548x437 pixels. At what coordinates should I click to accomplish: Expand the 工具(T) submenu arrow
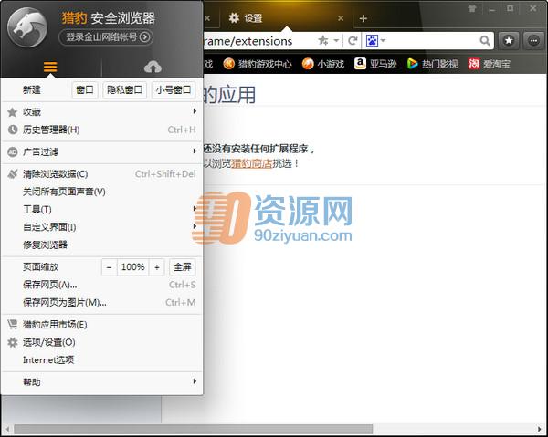[195, 208]
